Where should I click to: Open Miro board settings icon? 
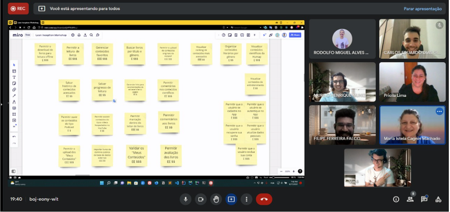[x=73, y=35]
